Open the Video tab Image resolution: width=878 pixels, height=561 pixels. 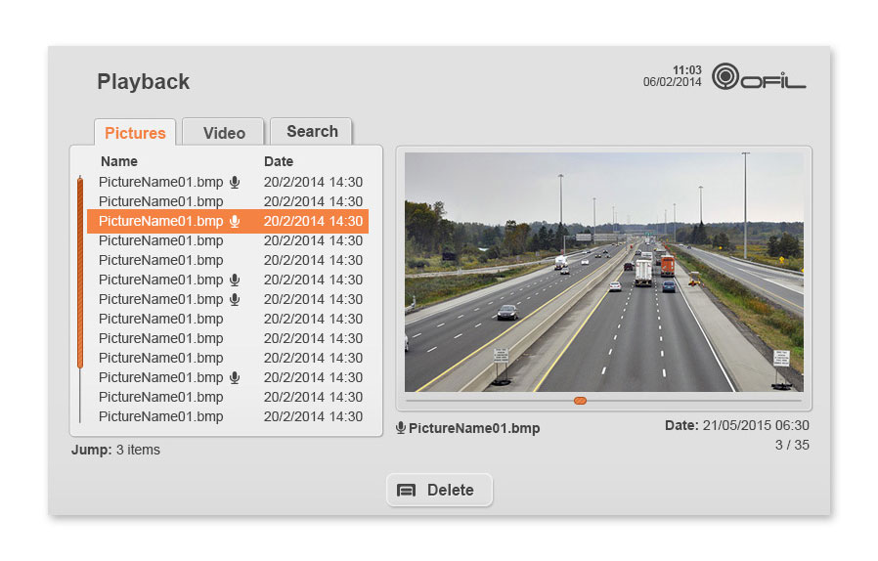point(224,133)
